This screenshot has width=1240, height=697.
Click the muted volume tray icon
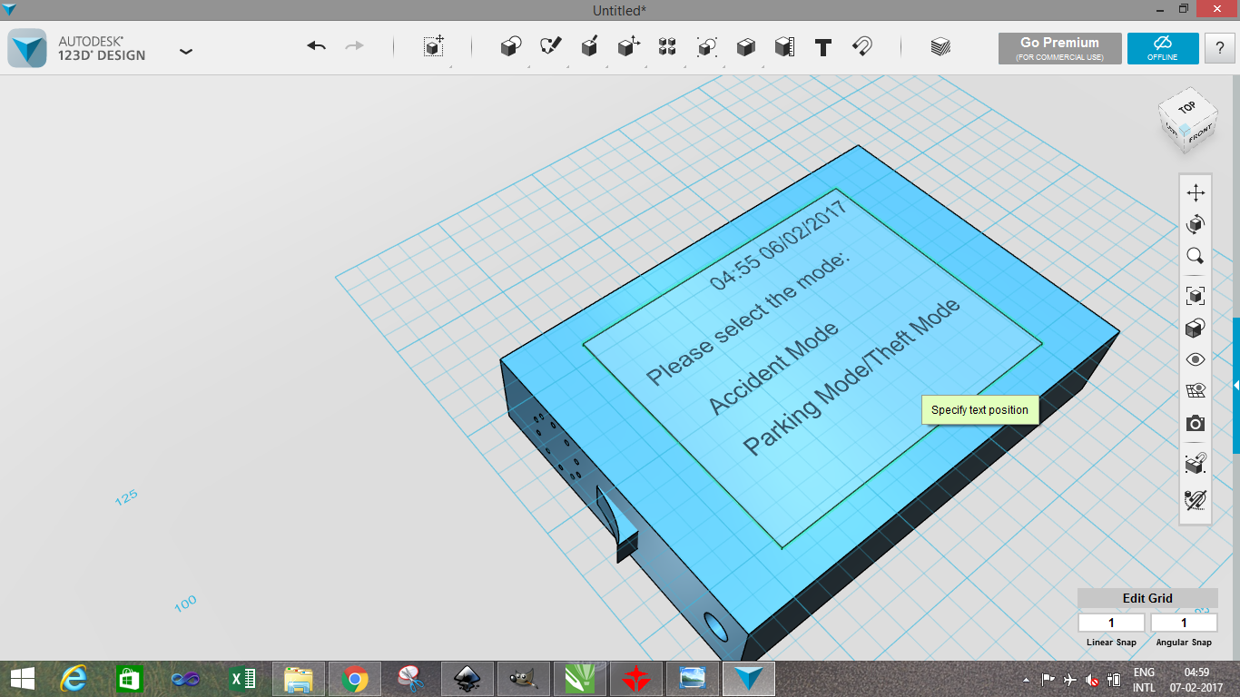[1093, 679]
